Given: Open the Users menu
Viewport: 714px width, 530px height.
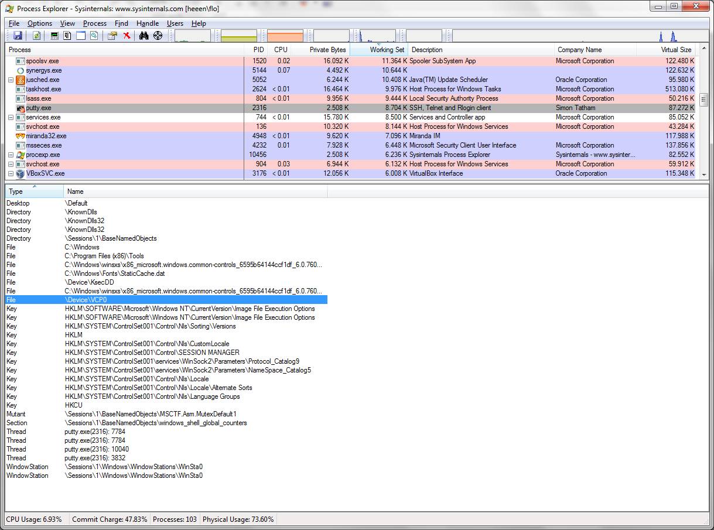Looking at the screenshot, I should tap(175, 23).
